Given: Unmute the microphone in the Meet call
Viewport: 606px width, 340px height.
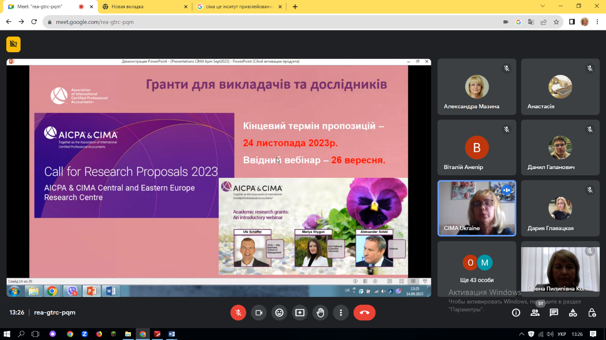Looking at the screenshot, I should click(x=238, y=312).
